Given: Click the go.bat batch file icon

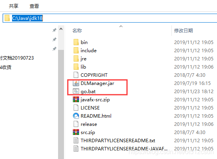Looking at the screenshot, I should (x=76, y=91).
